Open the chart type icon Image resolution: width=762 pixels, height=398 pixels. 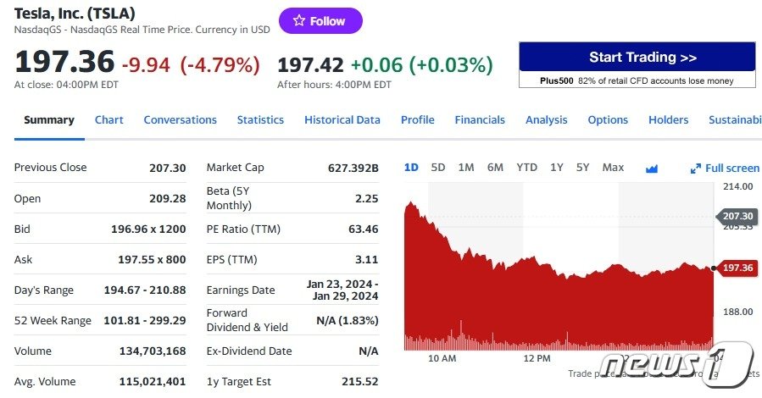click(x=652, y=169)
